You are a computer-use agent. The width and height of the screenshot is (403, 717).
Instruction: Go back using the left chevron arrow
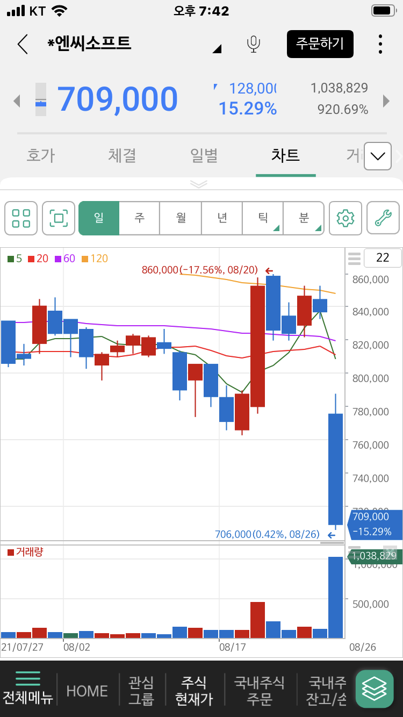tap(23, 44)
